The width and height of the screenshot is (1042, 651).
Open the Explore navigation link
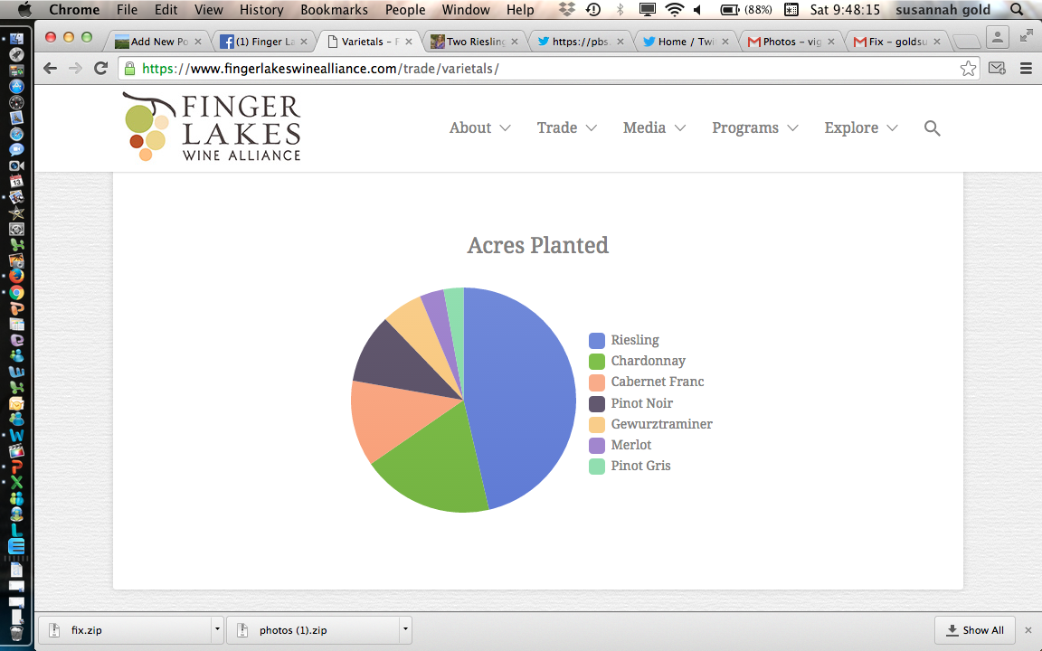point(860,128)
